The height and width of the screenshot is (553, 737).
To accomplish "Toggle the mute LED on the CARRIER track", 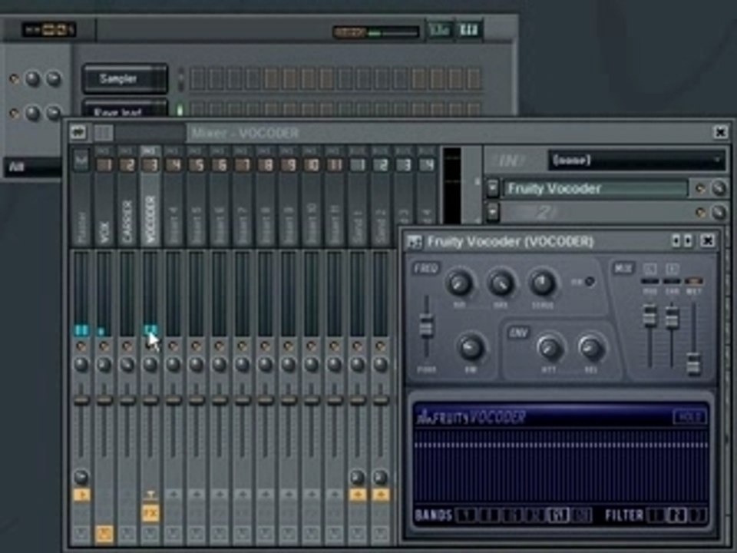I will [127, 346].
